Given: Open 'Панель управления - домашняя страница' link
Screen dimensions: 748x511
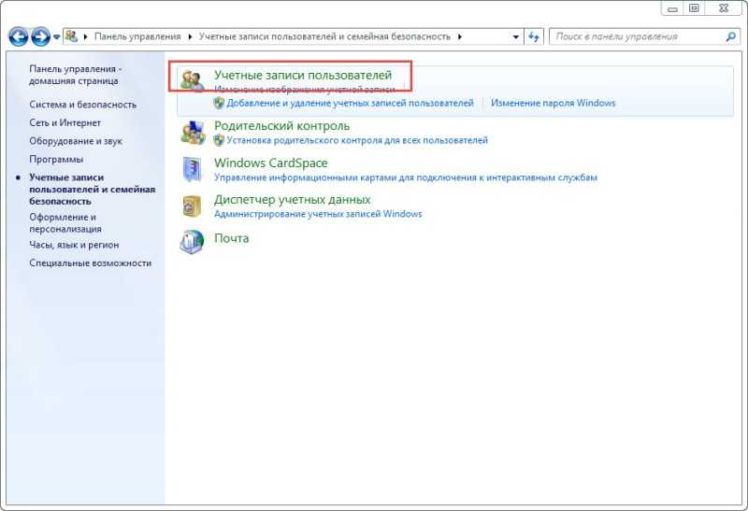Looking at the screenshot, I should point(76,75).
